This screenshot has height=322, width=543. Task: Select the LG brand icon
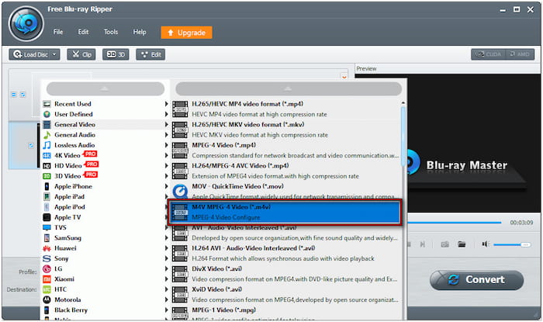point(47,268)
